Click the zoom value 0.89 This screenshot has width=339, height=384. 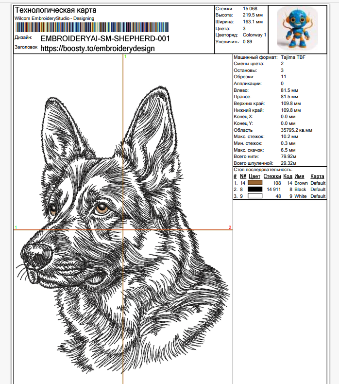[248, 42]
